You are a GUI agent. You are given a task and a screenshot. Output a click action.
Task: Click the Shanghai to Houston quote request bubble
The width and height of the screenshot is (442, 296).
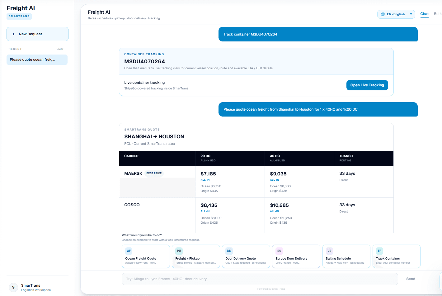pyautogui.click(x=318, y=109)
